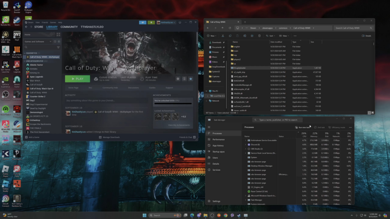Click the Steam announcements megaphone icon
The image size is (390, 219).
[x=143, y=22]
